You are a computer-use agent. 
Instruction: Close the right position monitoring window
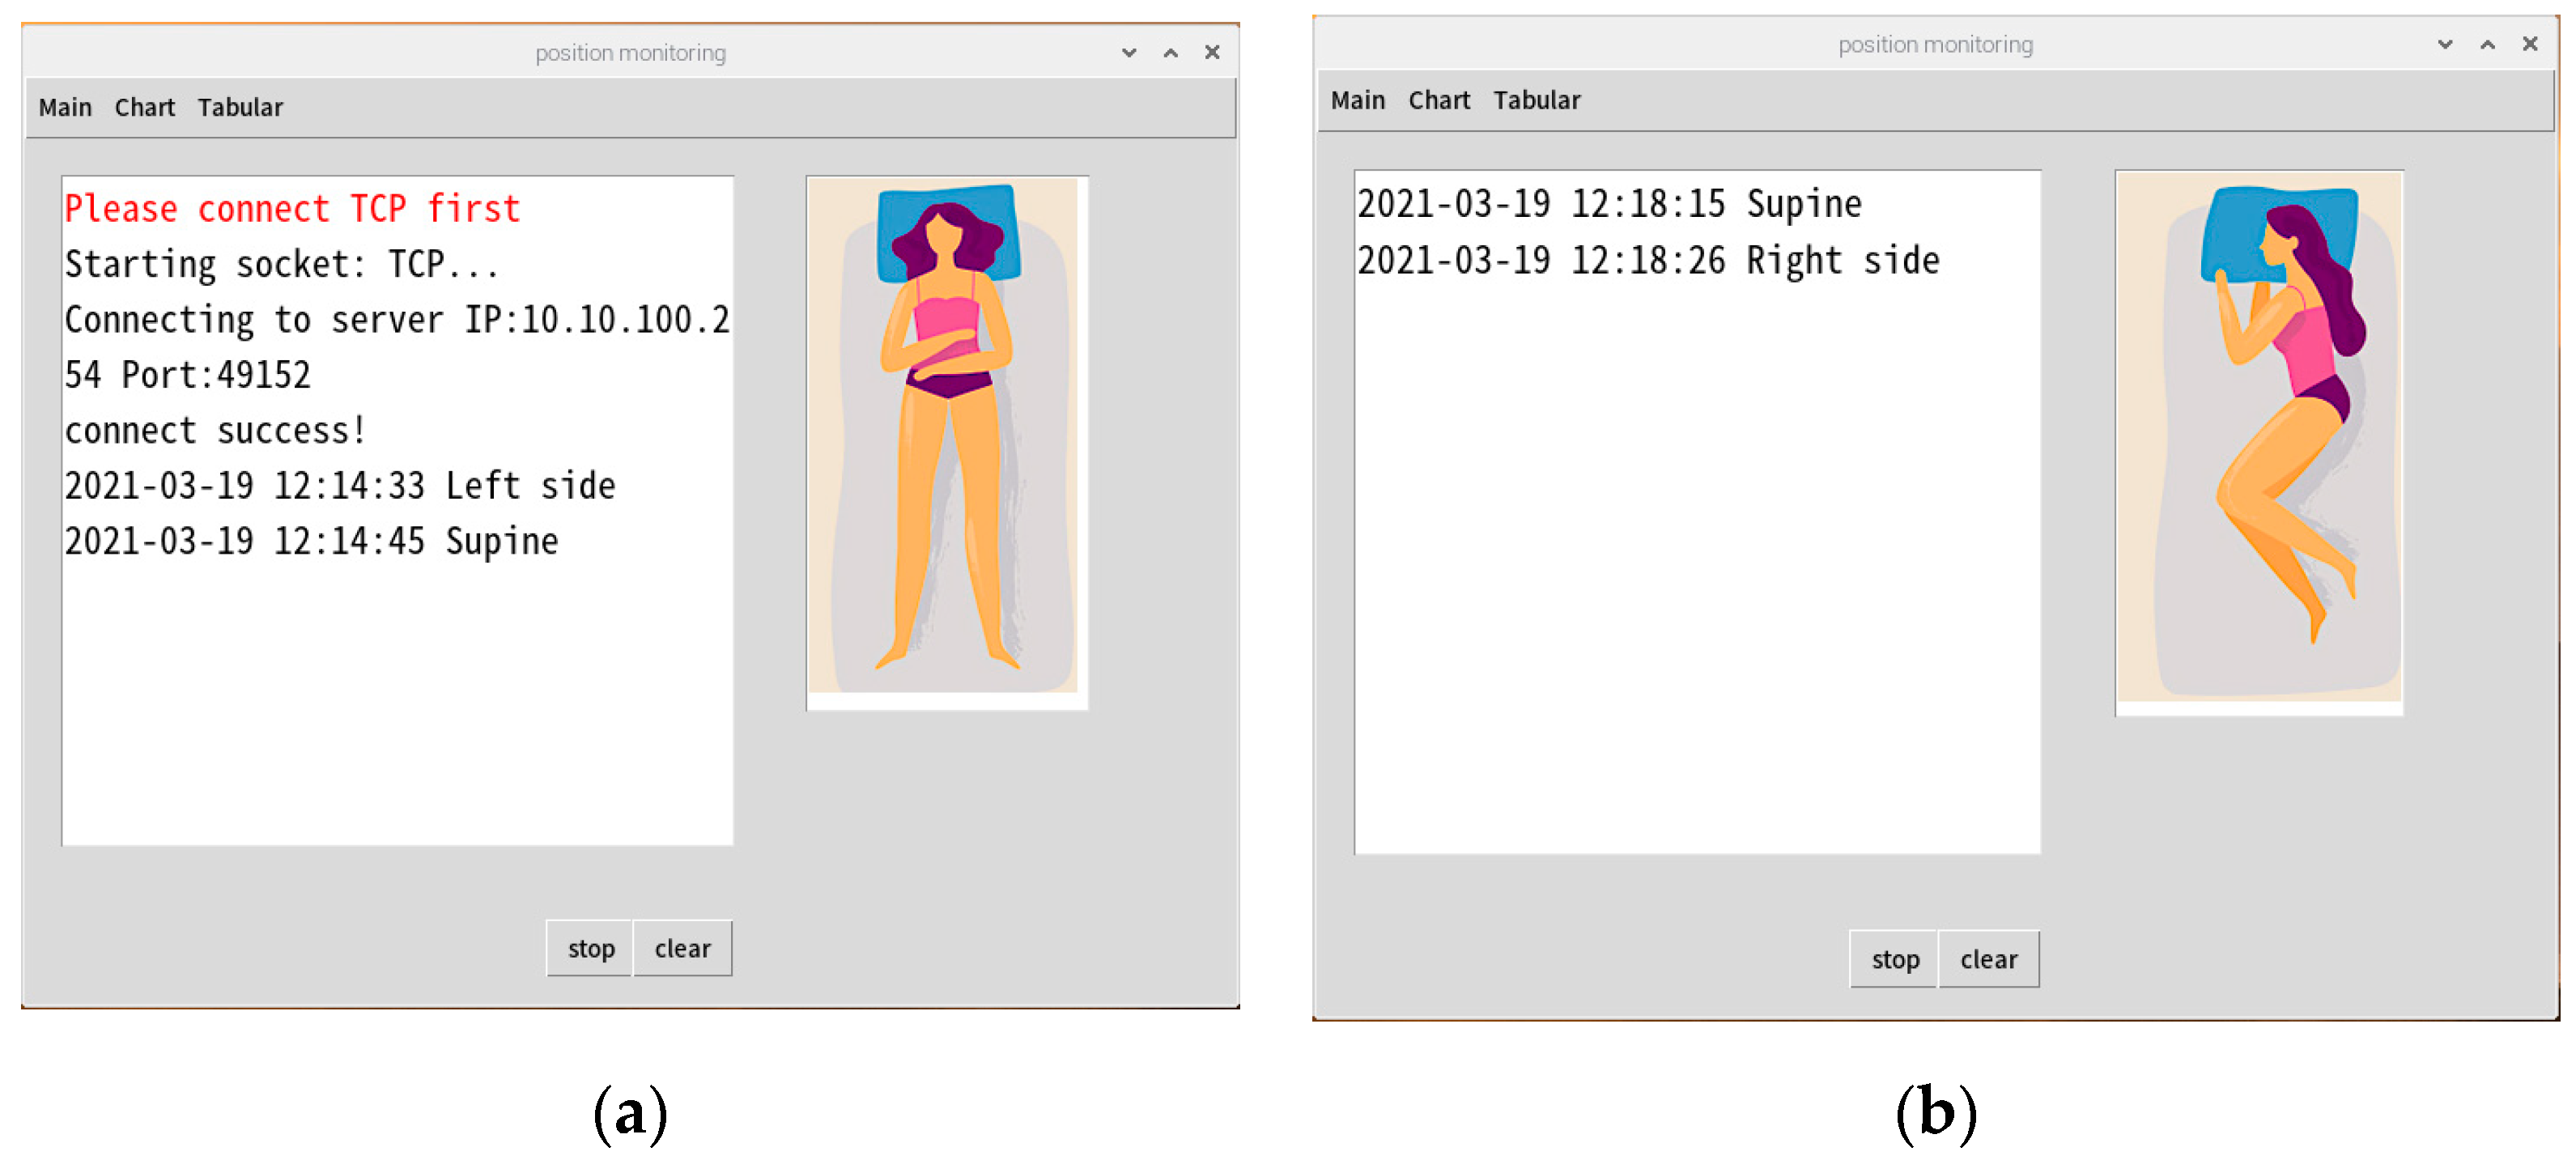point(2529,45)
